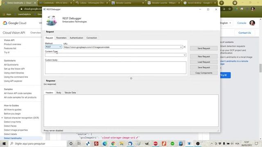The width and height of the screenshot is (262, 147).
Task: Click the New Request button
Action: coord(204,56)
